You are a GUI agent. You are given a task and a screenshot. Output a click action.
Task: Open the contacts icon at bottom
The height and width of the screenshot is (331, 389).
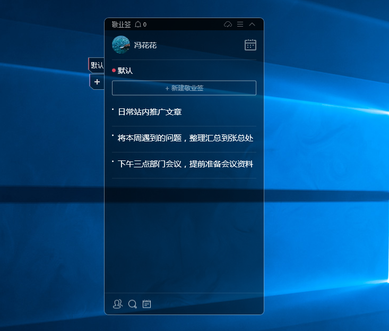118,304
